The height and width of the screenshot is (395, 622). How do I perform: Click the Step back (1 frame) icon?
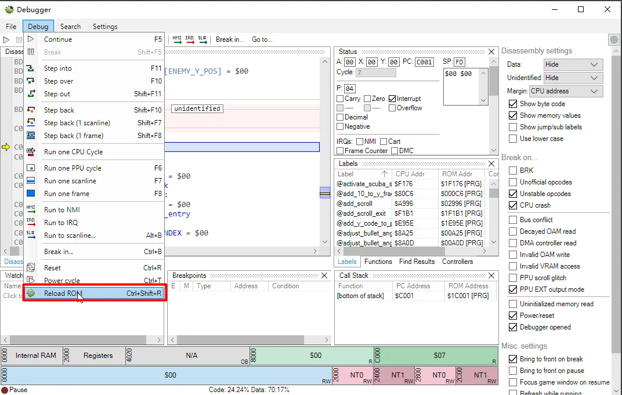point(31,135)
